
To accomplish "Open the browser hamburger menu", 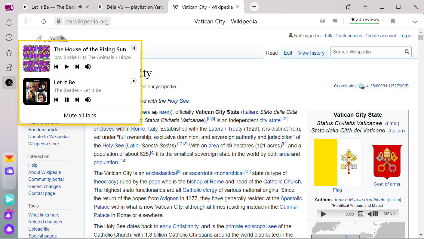I will [365, 7].
